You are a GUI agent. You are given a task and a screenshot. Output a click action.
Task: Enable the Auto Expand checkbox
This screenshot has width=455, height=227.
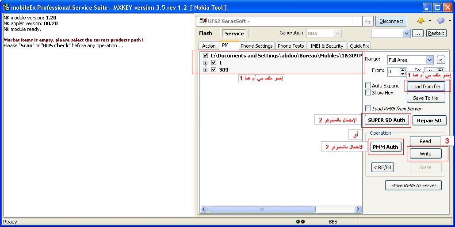(368, 86)
